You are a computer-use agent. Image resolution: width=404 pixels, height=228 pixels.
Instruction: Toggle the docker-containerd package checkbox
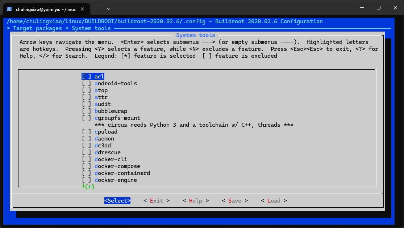point(86,173)
